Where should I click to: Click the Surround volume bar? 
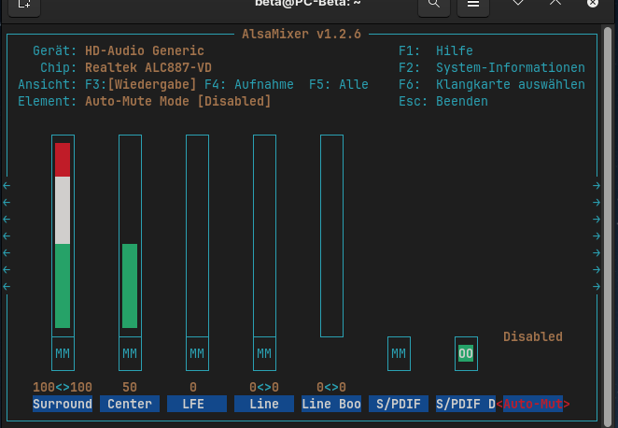[x=63, y=234]
